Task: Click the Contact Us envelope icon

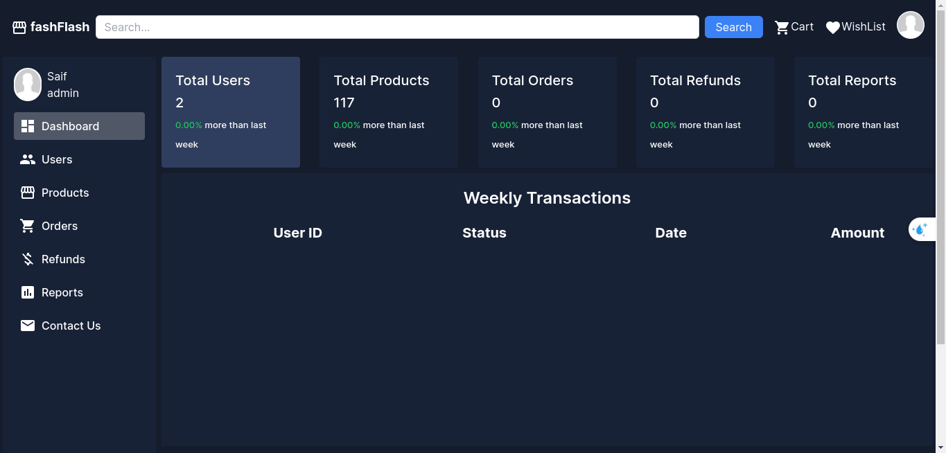Action: point(28,326)
